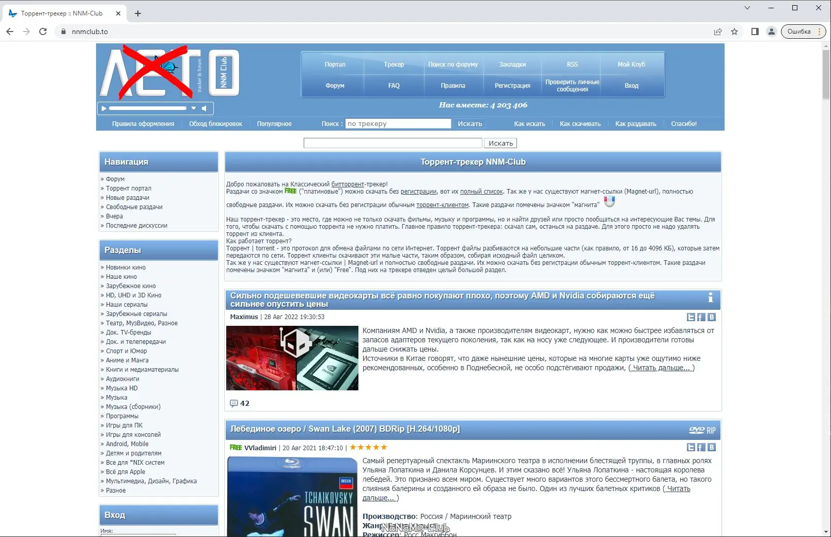Open the Правила оформления link
The width and height of the screenshot is (831, 537).
click(143, 124)
